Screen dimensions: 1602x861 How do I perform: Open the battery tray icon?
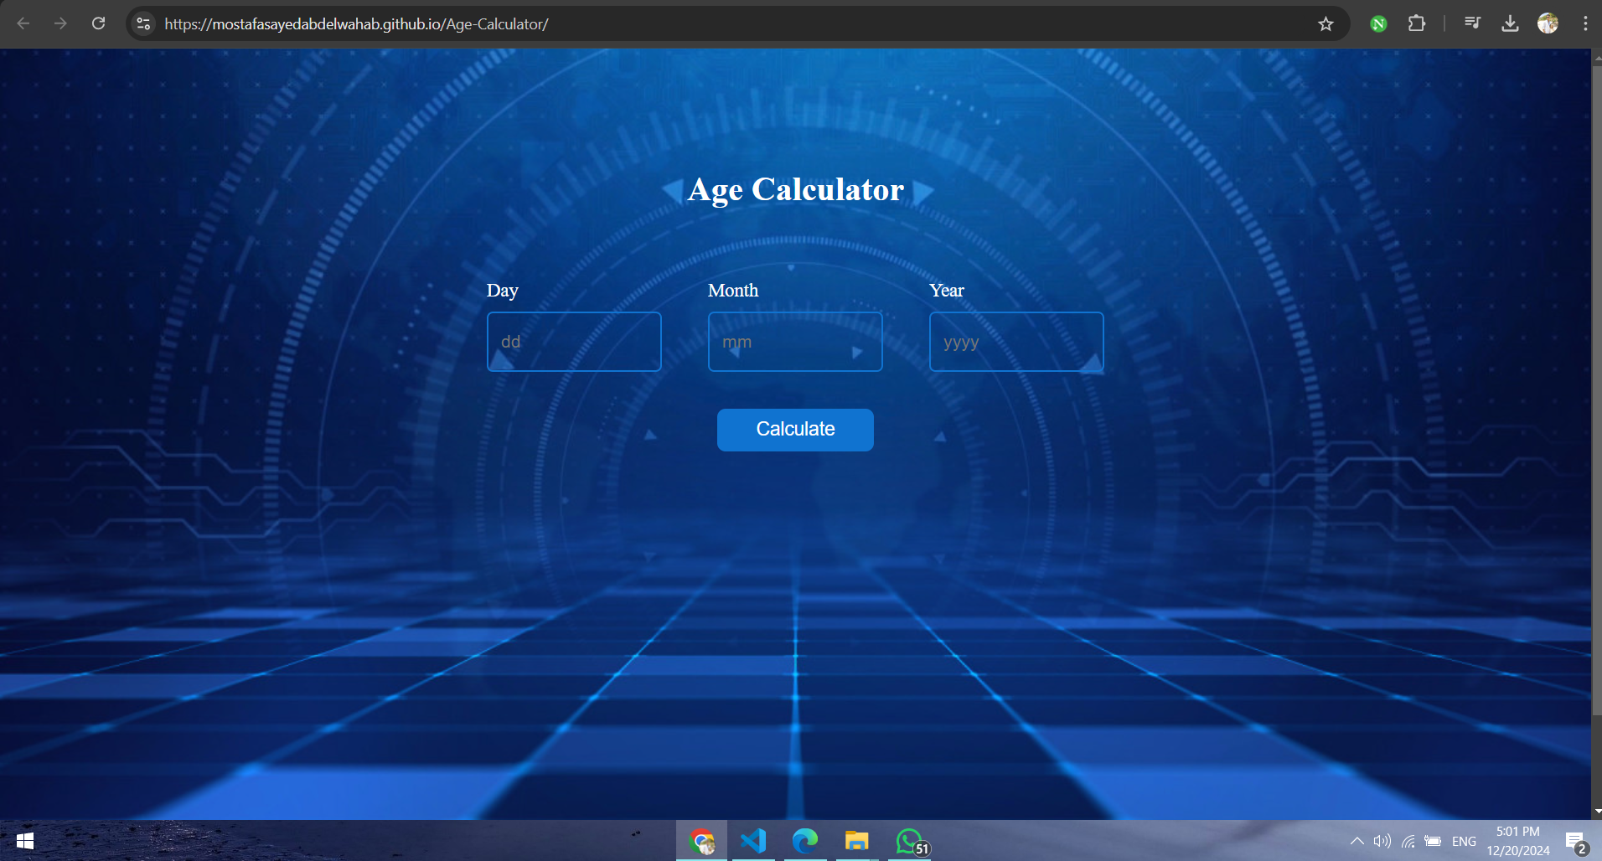[x=1434, y=841]
